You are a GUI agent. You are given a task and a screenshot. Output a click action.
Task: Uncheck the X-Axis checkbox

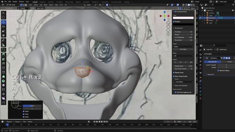(x=23, y=111)
